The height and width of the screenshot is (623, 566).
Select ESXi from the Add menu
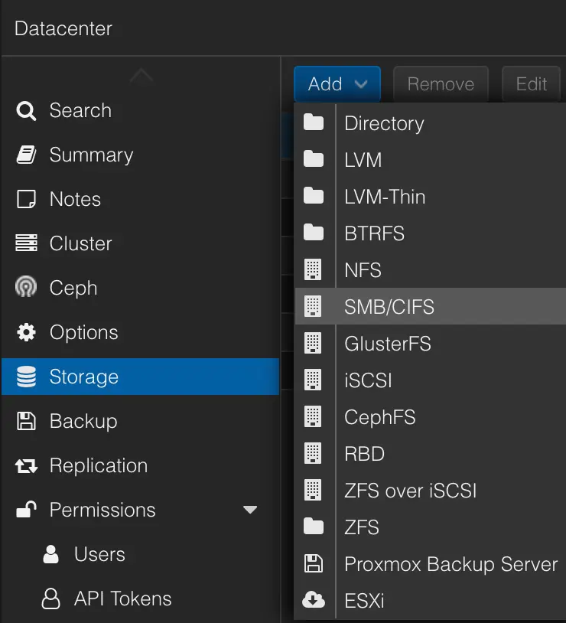(x=365, y=601)
